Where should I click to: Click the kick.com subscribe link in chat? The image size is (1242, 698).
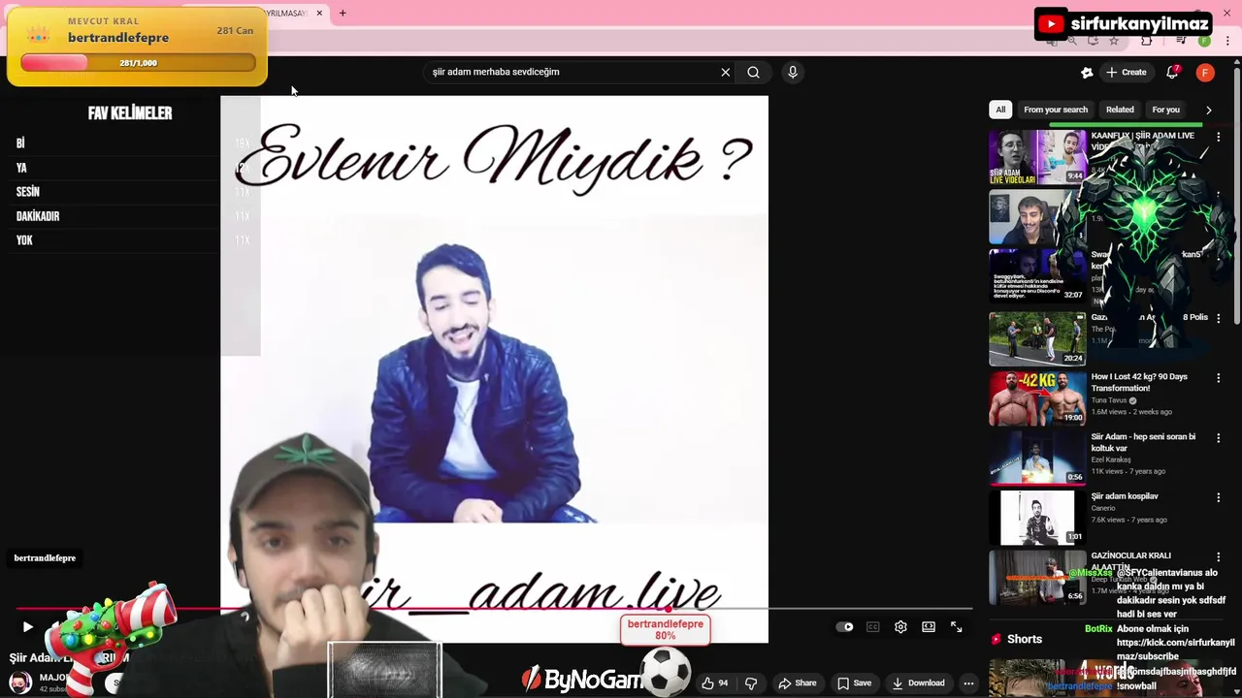[x=1175, y=650]
